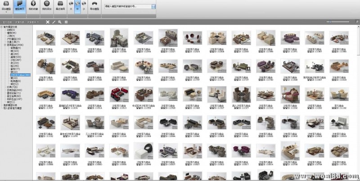This screenshot has height=181, width=360.
Task: Collapse the 官方模型分类 root tree node
Action: (1, 27)
